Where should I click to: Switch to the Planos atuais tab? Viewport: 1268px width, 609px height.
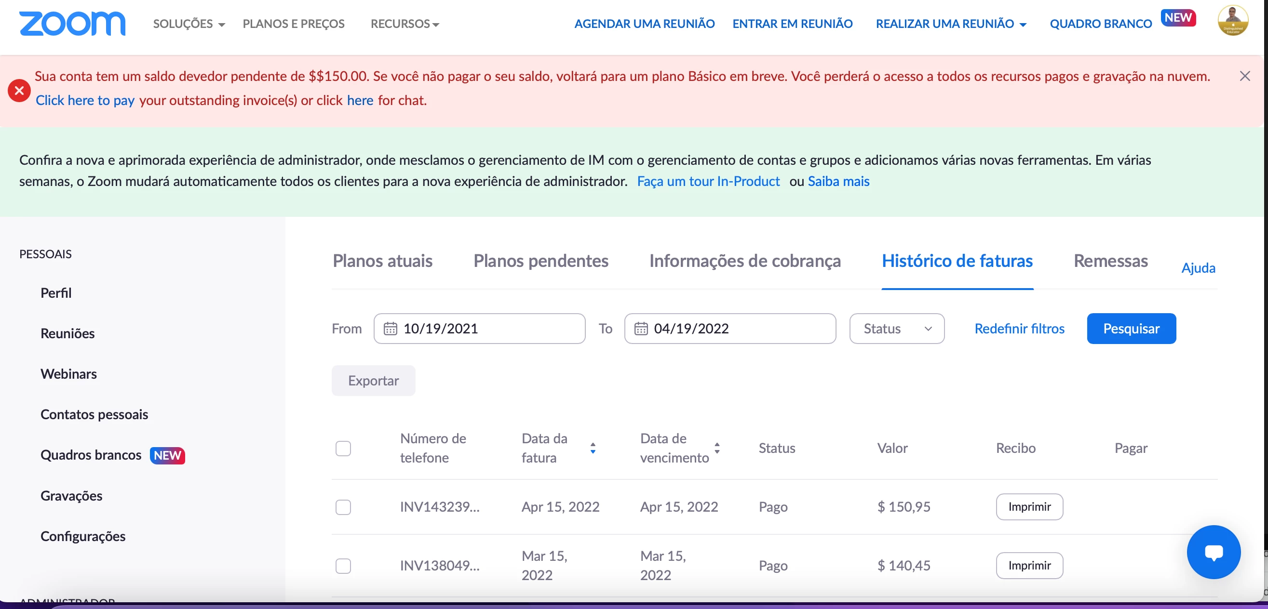pyautogui.click(x=382, y=261)
